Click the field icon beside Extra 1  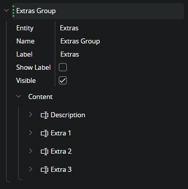tap(45, 133)
